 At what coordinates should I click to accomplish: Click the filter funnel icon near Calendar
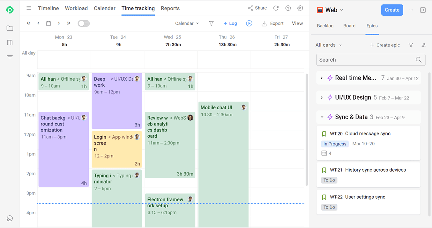click(x=211, y=23)
